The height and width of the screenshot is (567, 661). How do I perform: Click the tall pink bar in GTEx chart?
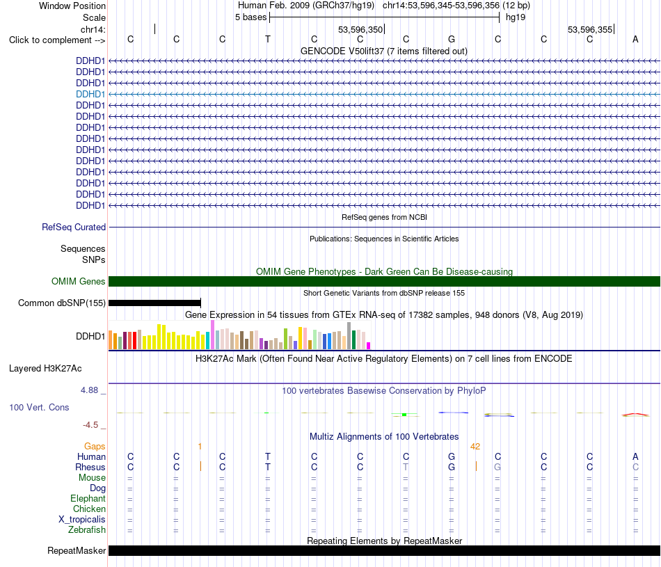click(x=212, y=335)
